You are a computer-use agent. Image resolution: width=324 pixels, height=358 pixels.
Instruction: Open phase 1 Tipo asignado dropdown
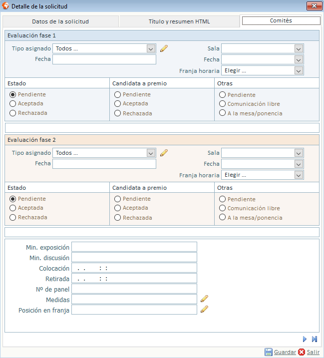(151, 48)
